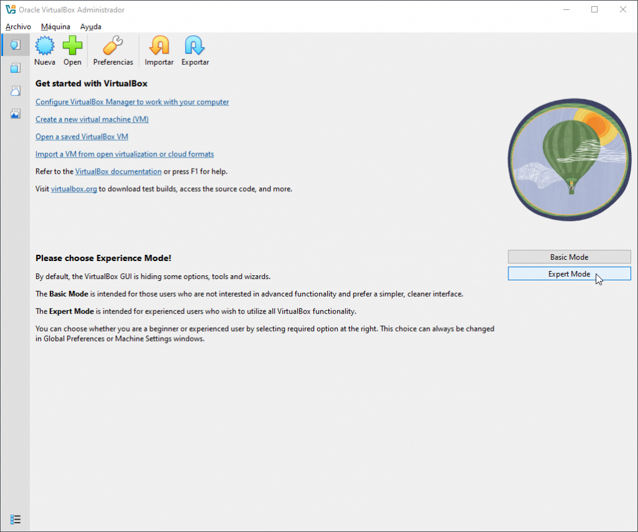
Task: Open the VirtualBox documentation link
Action: pos(118,171)
